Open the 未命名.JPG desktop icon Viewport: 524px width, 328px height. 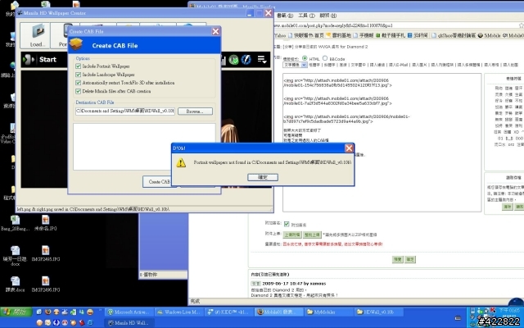[46, 220]
